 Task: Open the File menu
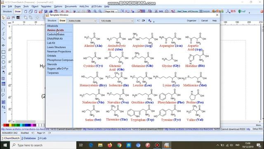coord(4,7)
